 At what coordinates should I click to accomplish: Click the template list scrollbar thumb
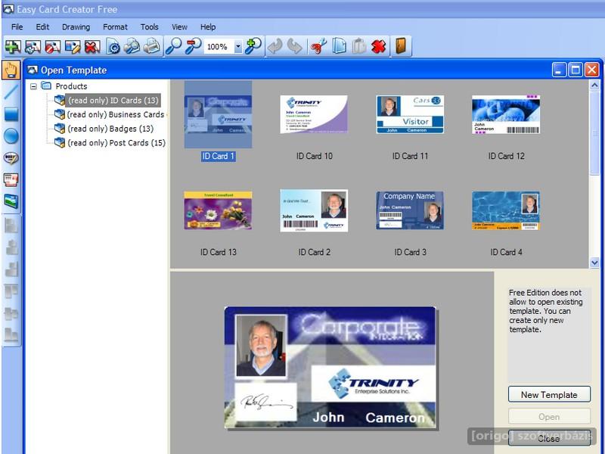pos(594,133)
